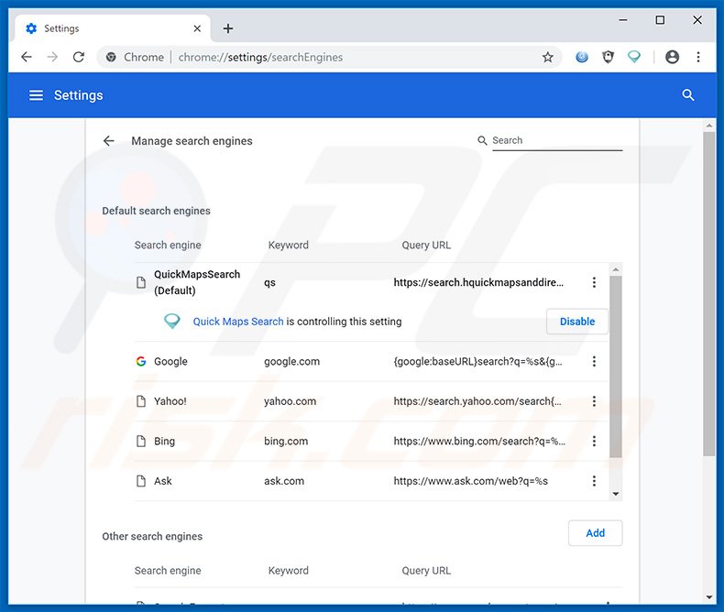Open more actions for QuickMapsSearch row
The width and height of the screenshot is (724, 612).
pyautogui.click(x=594, y=282)
